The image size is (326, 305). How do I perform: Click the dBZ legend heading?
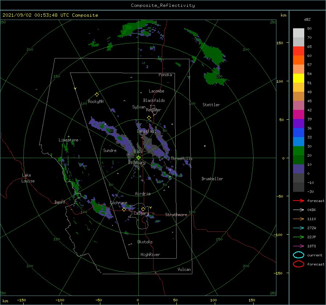point(307,19)
